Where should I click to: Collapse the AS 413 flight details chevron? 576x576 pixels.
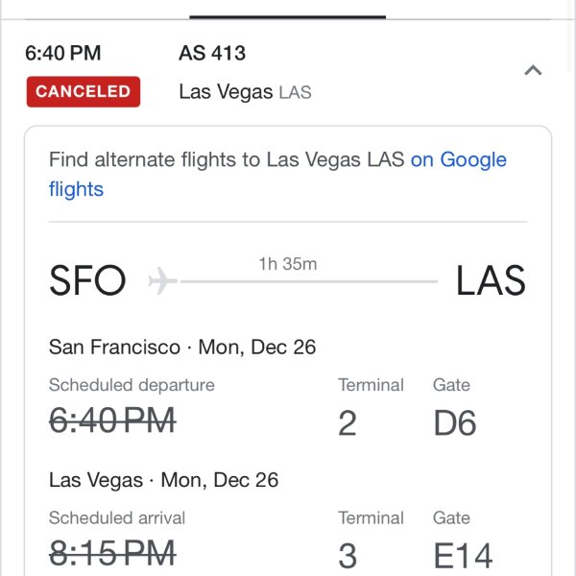pos(533,70)
